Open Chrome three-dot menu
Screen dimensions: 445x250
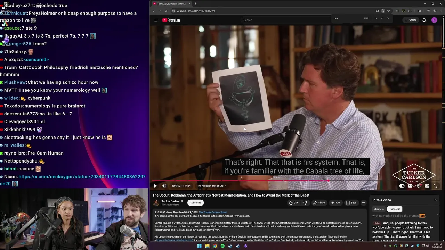point(440,11)
